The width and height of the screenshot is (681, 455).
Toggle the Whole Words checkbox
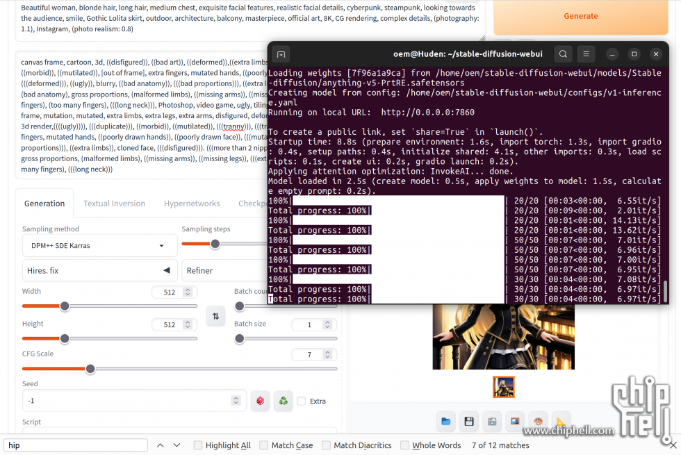tap(404, 445)
